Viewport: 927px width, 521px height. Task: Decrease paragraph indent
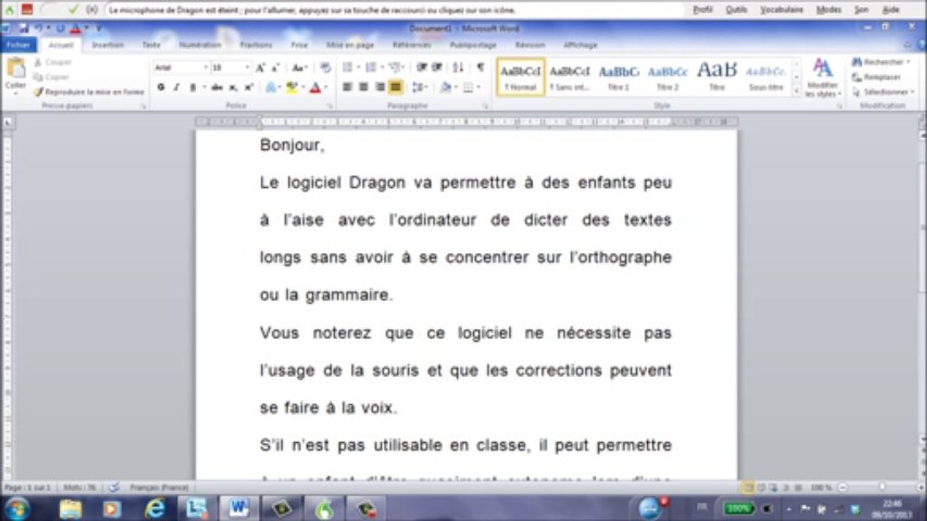(421, 68)
